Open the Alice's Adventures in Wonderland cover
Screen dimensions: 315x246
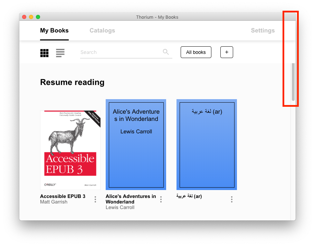[x=136, y=144]
